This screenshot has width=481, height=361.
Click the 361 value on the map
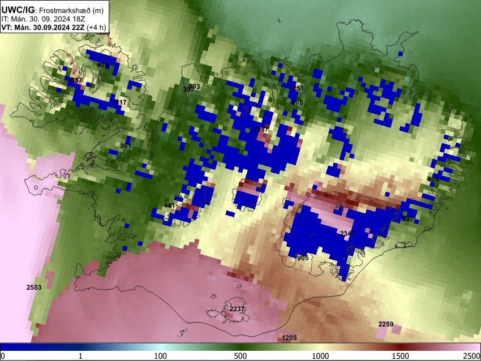pos(126,145)
